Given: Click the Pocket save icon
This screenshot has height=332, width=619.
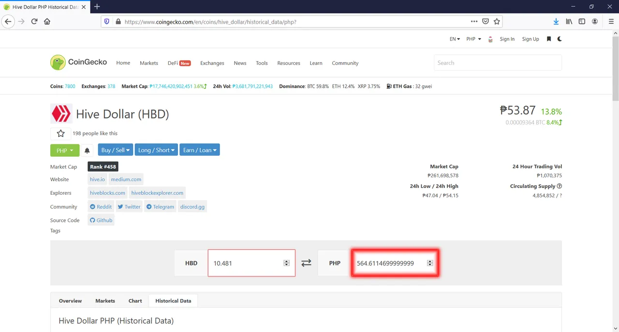Looking at the screenshot, I should point(486,21).
